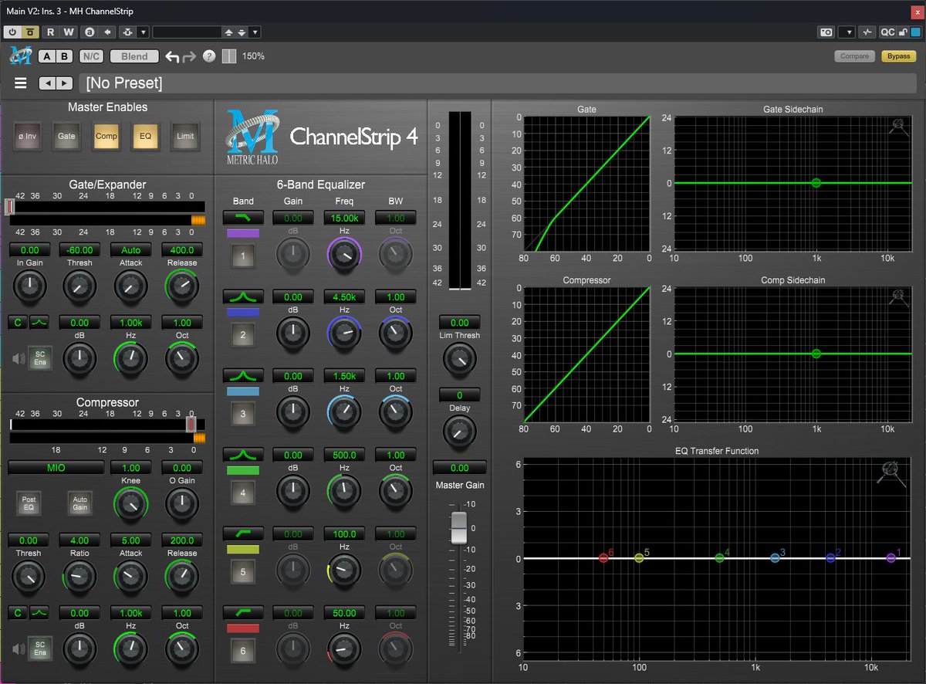Open the host preset list dropdown arrow

point(255,32)
